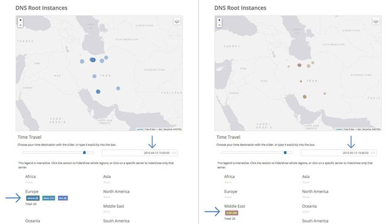Screen dimensions: 386x224
Task: Click the left Time Travel slider handle
Action: pos(84,153)
